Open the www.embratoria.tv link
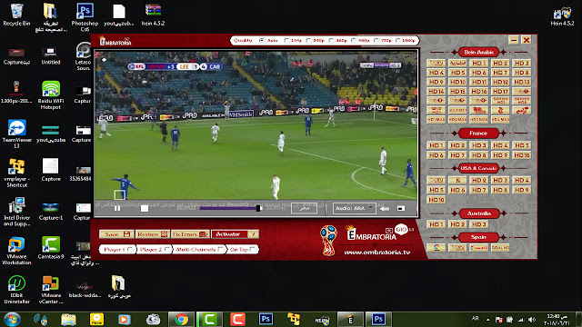Viewport: 582px width, 327px height. click(x=377, y=253)
